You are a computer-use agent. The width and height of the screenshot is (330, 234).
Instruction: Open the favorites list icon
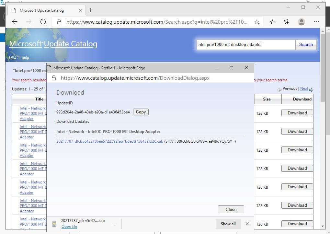(x=273, y=22)
